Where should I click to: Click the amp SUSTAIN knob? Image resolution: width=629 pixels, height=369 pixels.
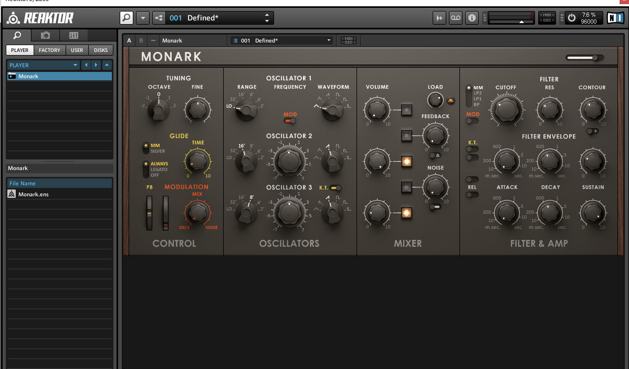pos(592,213)
